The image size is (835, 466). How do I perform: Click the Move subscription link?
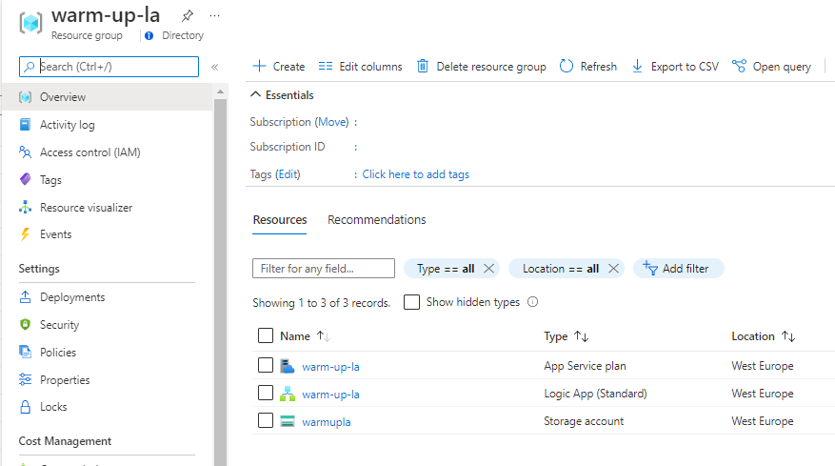pos(331,122)
